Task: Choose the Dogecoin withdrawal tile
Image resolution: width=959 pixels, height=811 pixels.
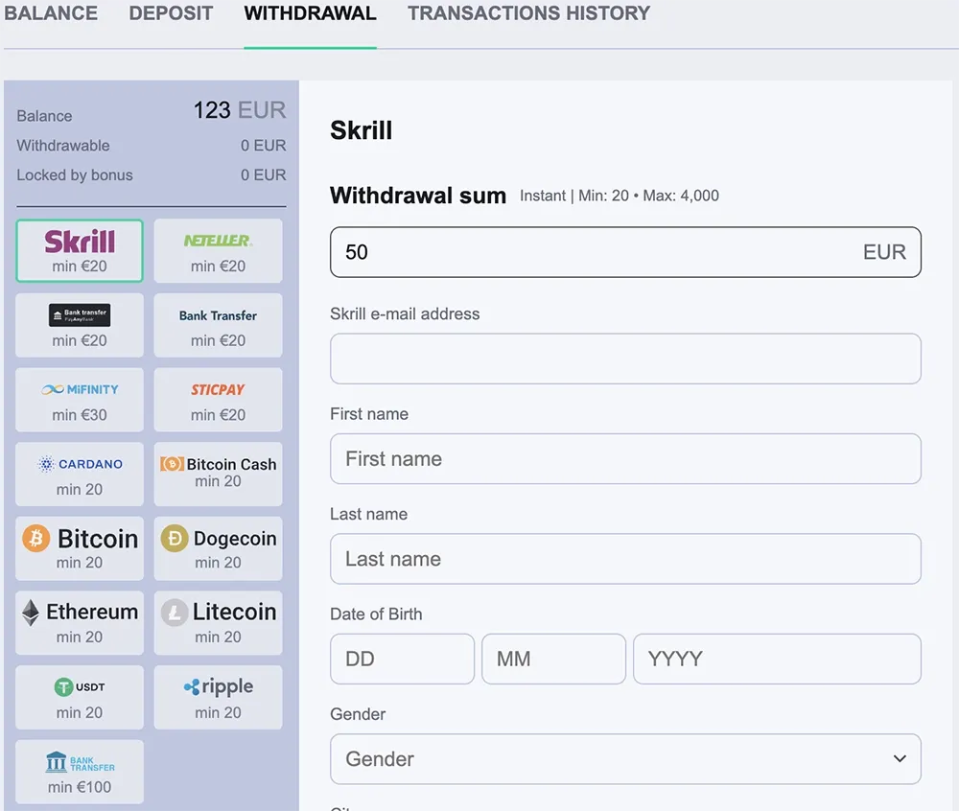Action: pos(218,548)
